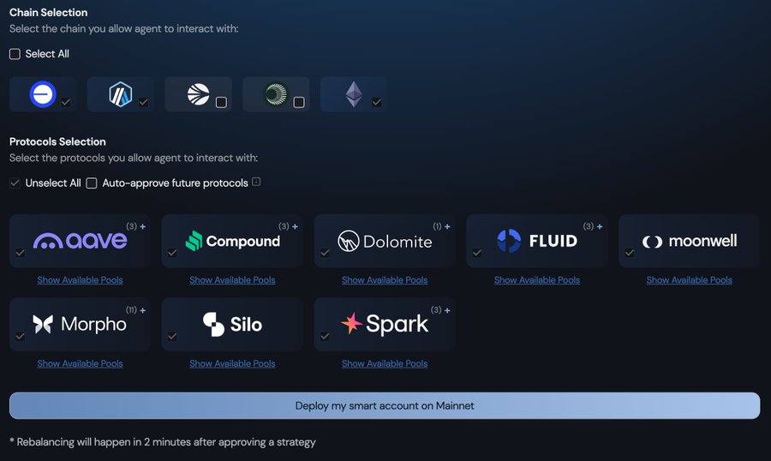The width and height of the screenshot is (771, 461).
Task: Uncheck the Aave protocol checkbox
Action: pos(21,253)
